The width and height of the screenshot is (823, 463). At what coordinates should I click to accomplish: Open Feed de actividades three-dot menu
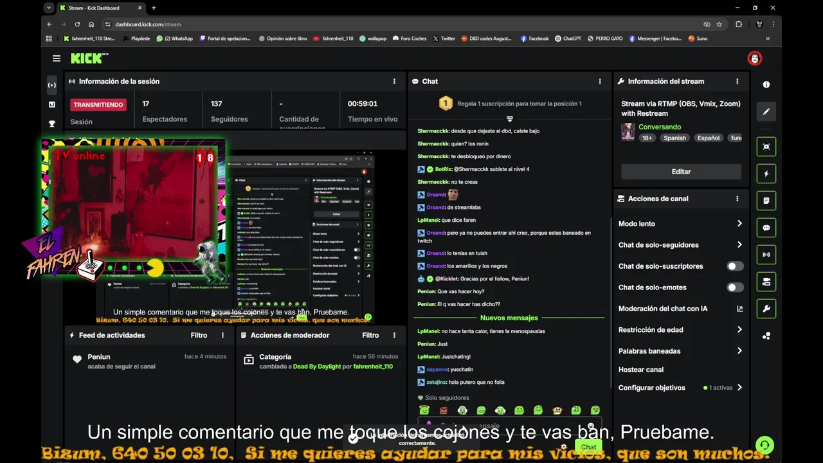[223, 335]
